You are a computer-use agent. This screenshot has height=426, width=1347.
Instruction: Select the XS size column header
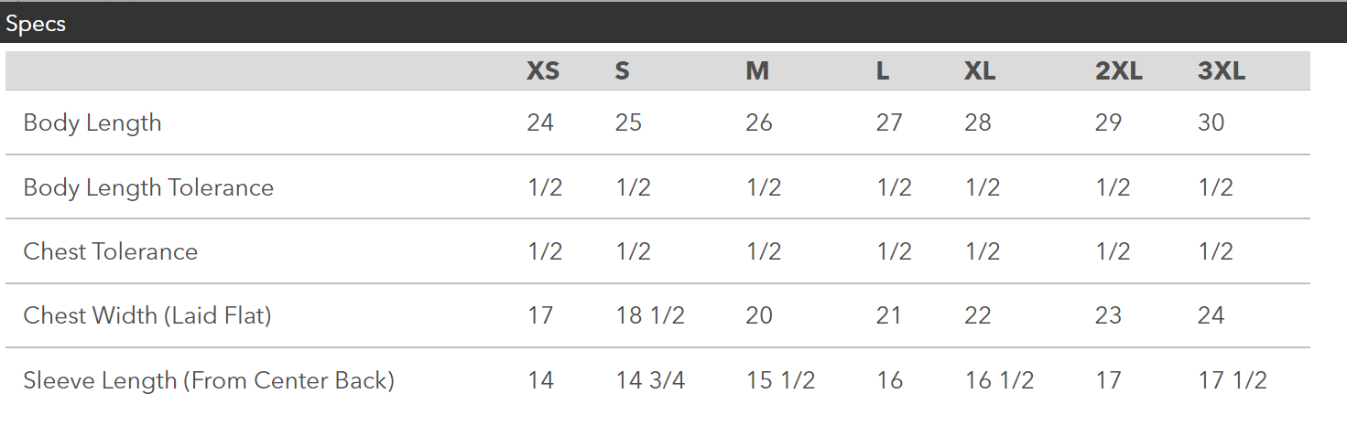tap(543, 70)
